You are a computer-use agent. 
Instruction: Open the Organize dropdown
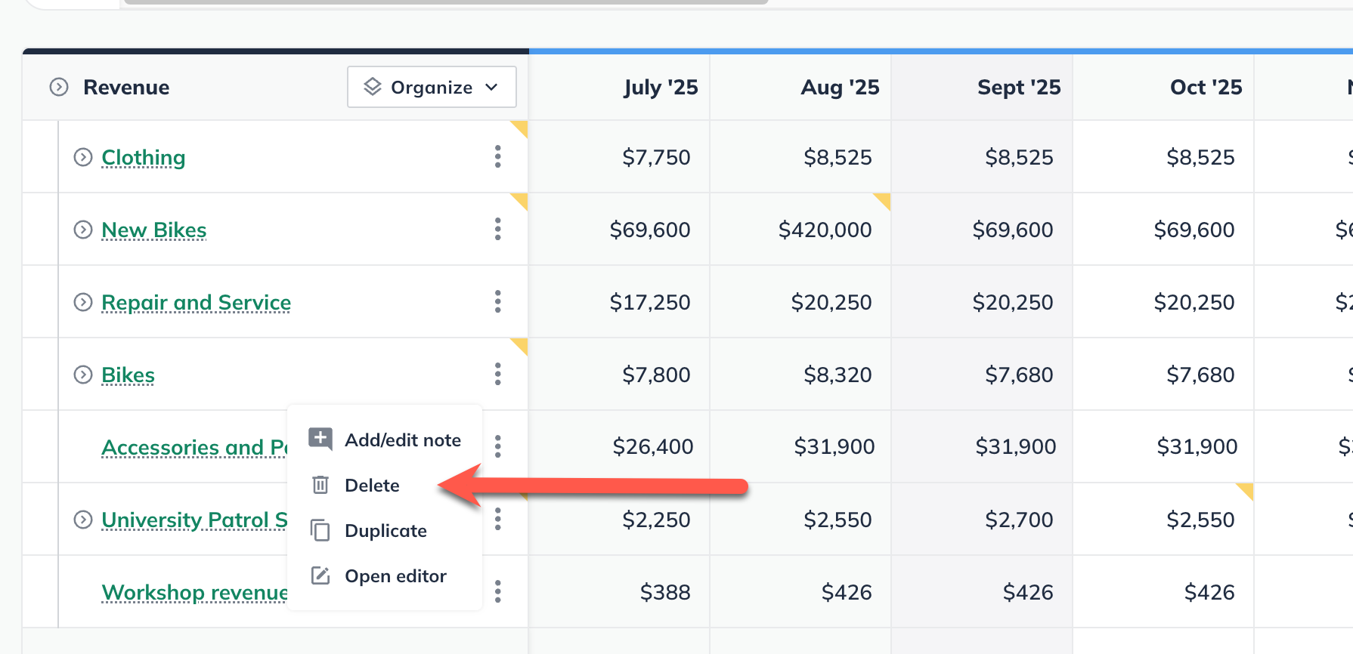tap(432, 87)
